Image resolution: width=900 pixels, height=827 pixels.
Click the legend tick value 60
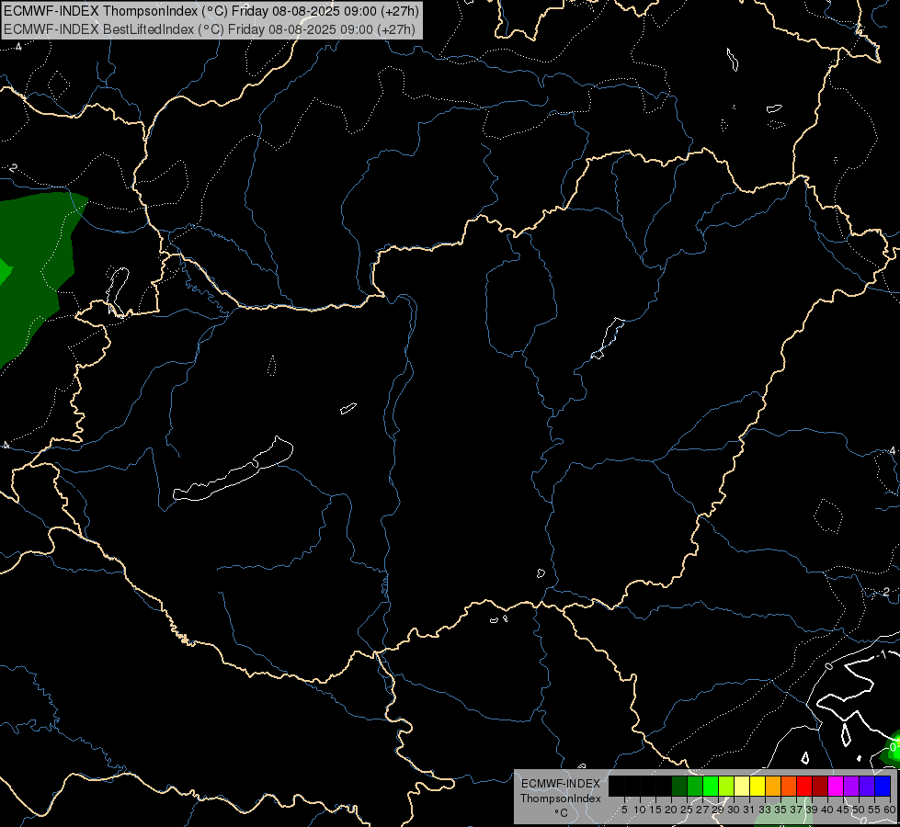(890, 810)
